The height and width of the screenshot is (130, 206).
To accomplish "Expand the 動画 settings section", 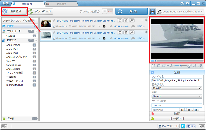I will tap(177, 114).
